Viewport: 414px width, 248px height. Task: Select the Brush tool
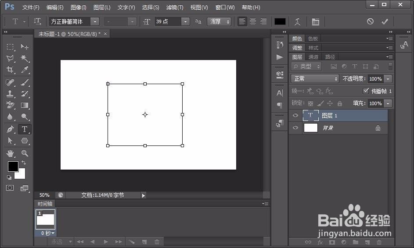point(25,82)
